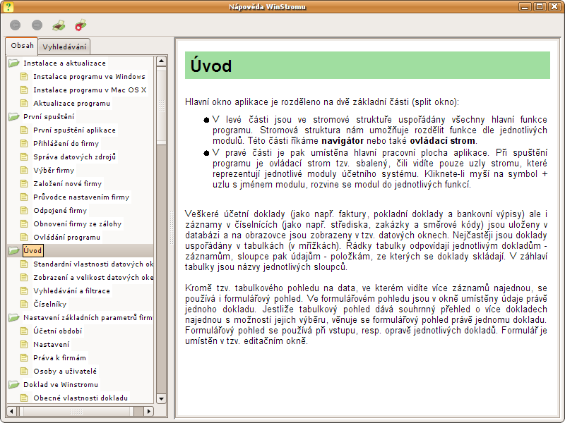565x423 pixels.
Task: Close the Nápověda WinStromu help window
Action: click(x=554, y=6)
